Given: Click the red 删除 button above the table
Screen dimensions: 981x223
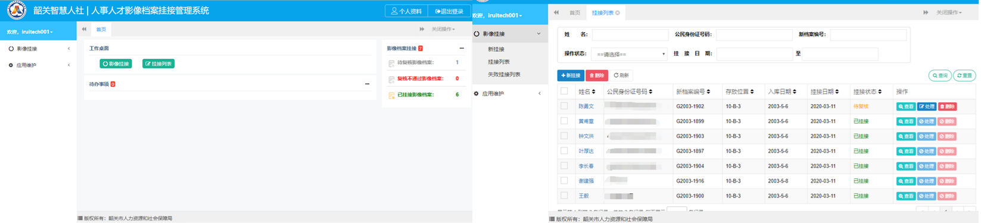Looking at the screenshot, I should pos(596,76).
